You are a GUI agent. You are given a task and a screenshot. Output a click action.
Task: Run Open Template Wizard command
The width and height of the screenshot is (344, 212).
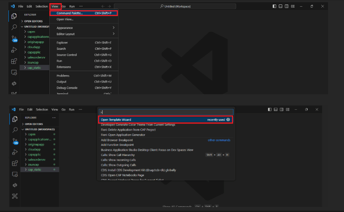click(166, 120)
